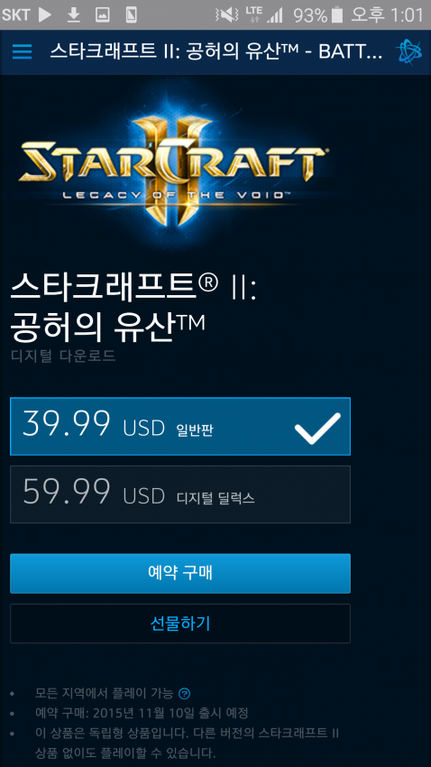Tap the muted vibrate icon in status bar
This screenshot has width=431, height=767.
click(226, 15)
